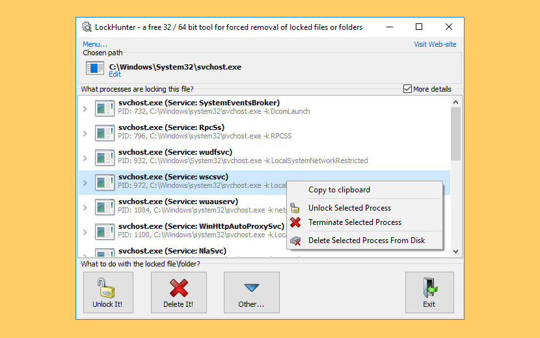
Task: Choose Delete Selected Process From Disk
Action: (x=365, y=240)
